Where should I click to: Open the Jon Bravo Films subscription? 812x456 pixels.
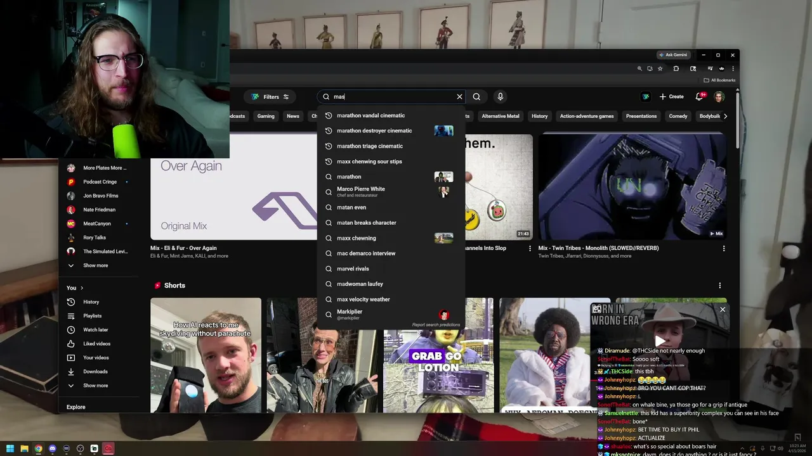tap(98, 196)
